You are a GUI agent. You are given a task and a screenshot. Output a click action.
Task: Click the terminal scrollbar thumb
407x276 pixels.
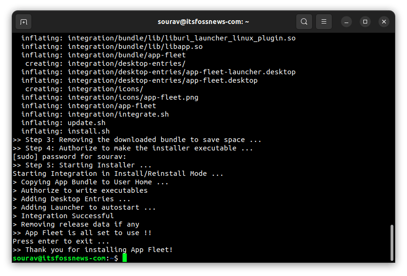(x=392, y=242)
